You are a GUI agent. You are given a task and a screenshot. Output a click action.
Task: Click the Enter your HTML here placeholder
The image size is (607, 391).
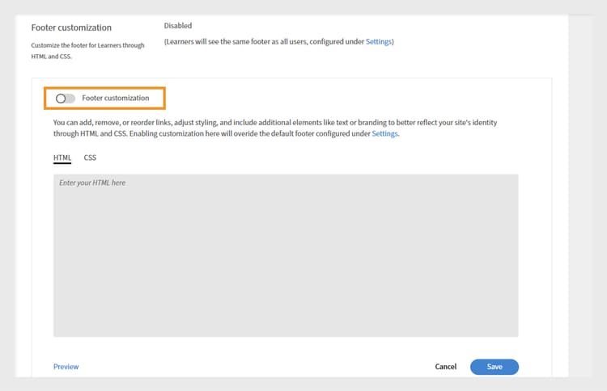(92, 183)
